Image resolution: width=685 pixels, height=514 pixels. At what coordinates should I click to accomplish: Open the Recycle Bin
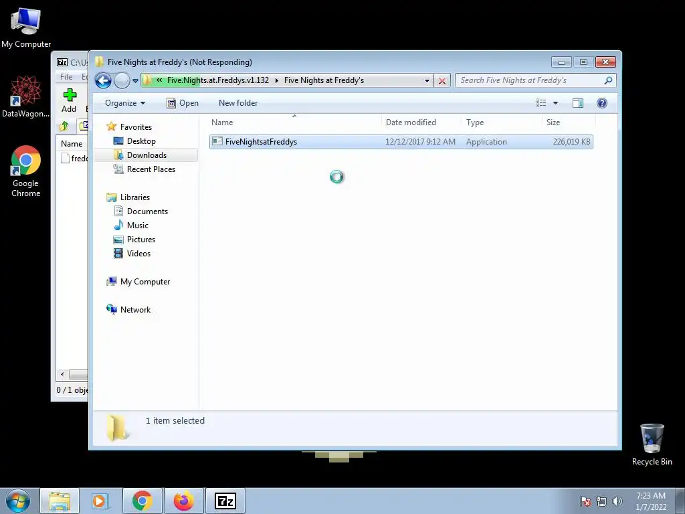652,444
